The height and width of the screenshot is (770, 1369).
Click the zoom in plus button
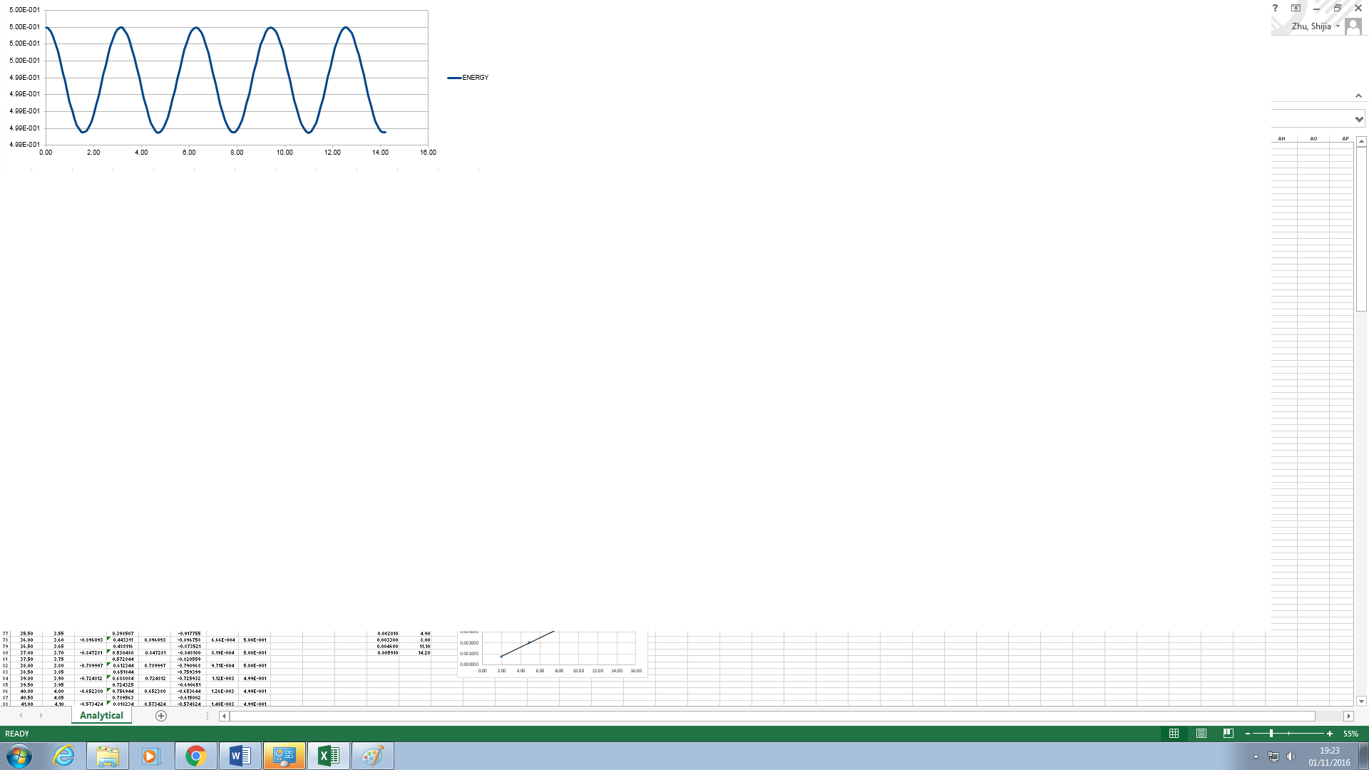tap(1330, 734)
